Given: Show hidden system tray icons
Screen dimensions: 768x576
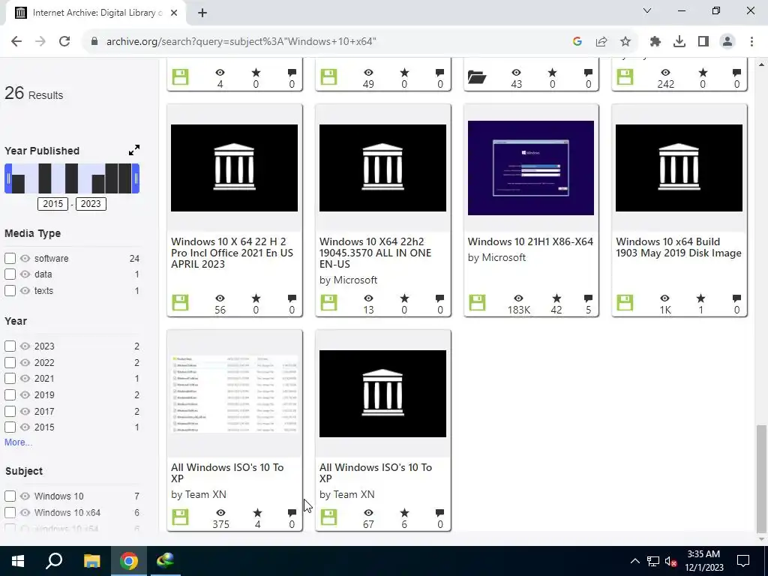Looking at the screenshot, I should pos(634,561).
